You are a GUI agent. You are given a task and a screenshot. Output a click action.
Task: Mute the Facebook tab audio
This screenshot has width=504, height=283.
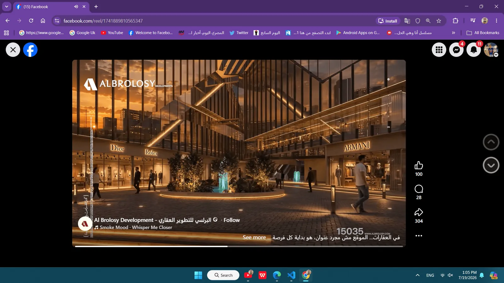coord(76,7)
